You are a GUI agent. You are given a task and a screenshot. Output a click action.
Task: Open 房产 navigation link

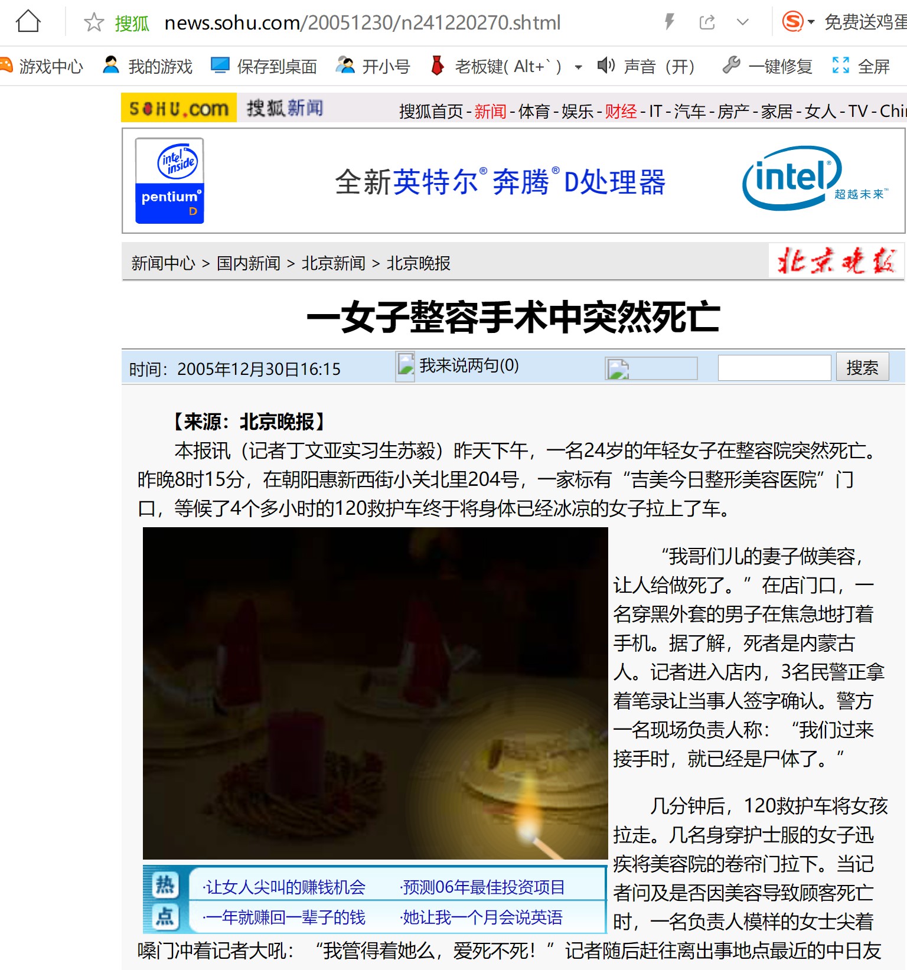[733, 111]
